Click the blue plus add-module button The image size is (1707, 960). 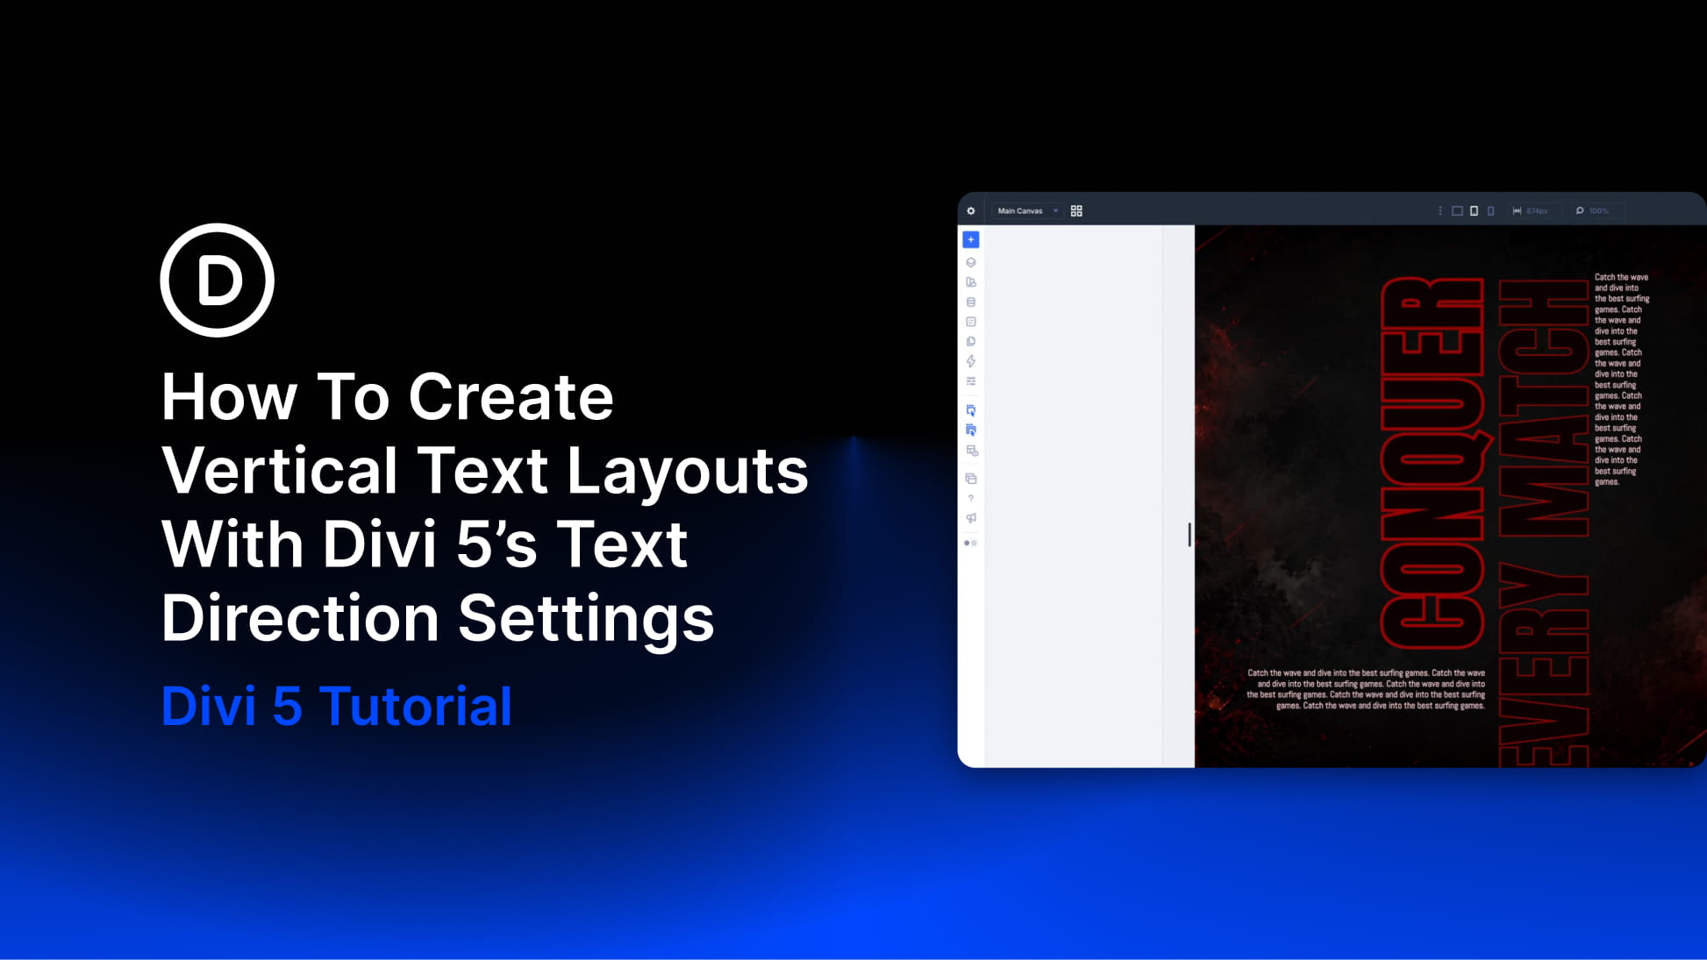tap(971, 239)
